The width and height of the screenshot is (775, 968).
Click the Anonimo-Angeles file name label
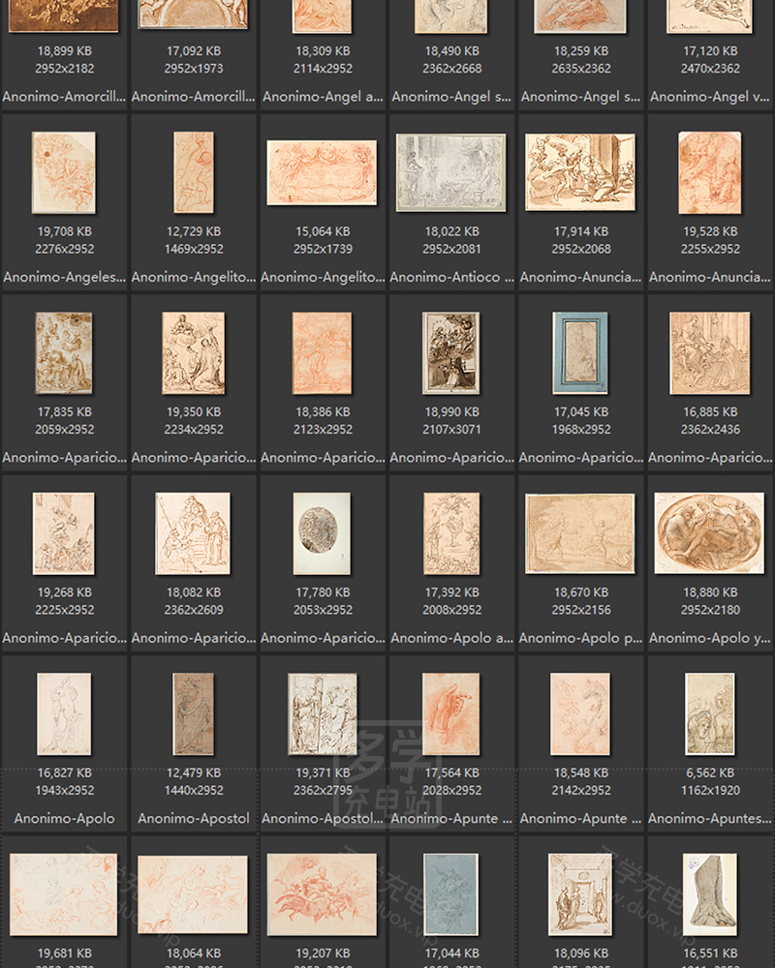[x=64, y=277]
